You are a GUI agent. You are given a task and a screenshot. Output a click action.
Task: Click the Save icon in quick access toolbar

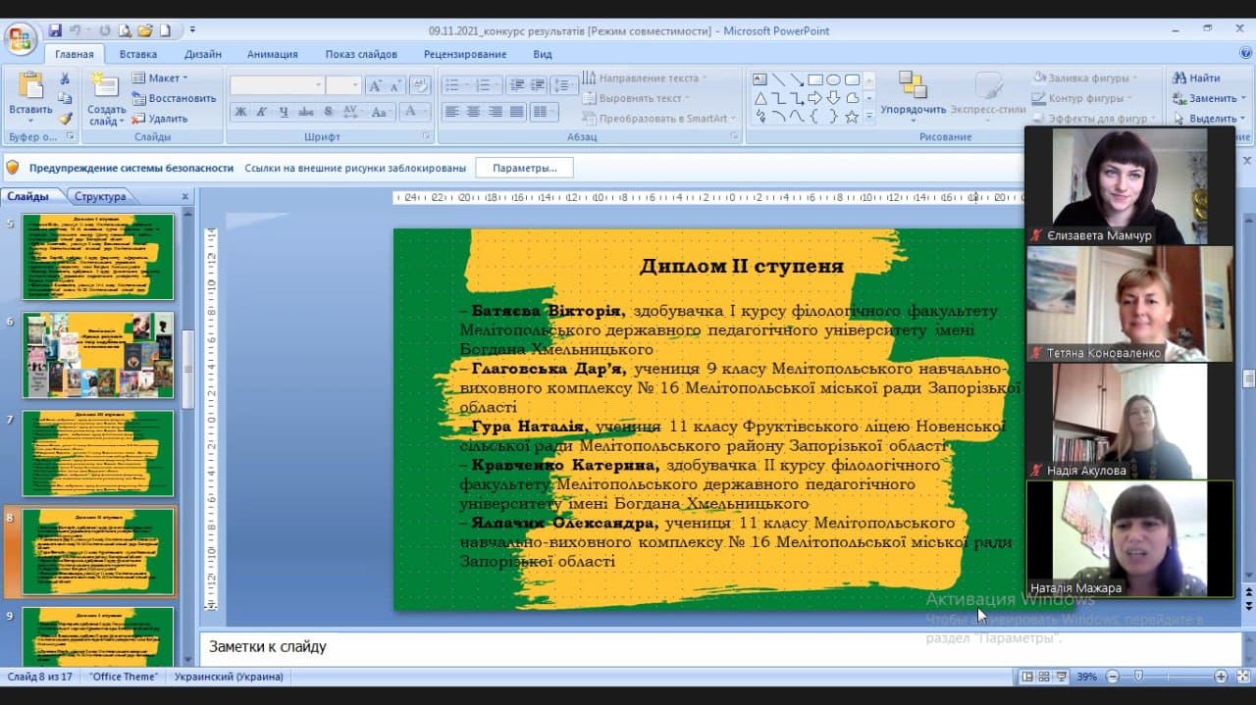(55, 30)
